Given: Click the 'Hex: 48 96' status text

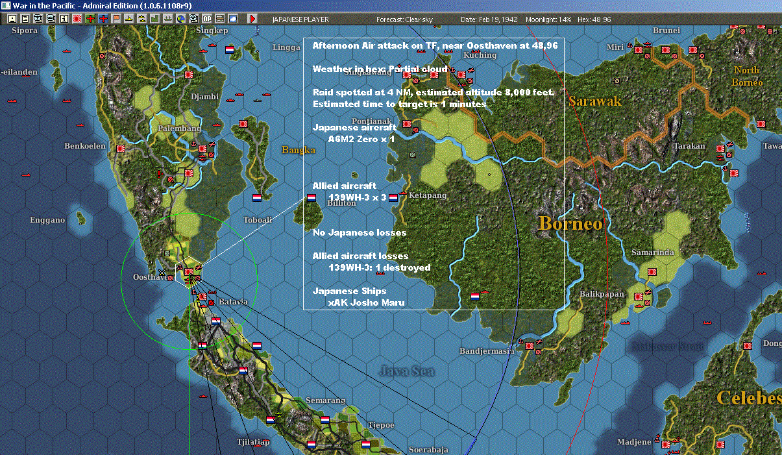Looking at the screenshot, I should pos(593,19).
